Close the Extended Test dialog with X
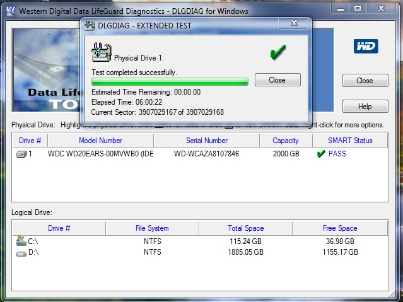This screenshot has height=302, width=403. point(294,23)
